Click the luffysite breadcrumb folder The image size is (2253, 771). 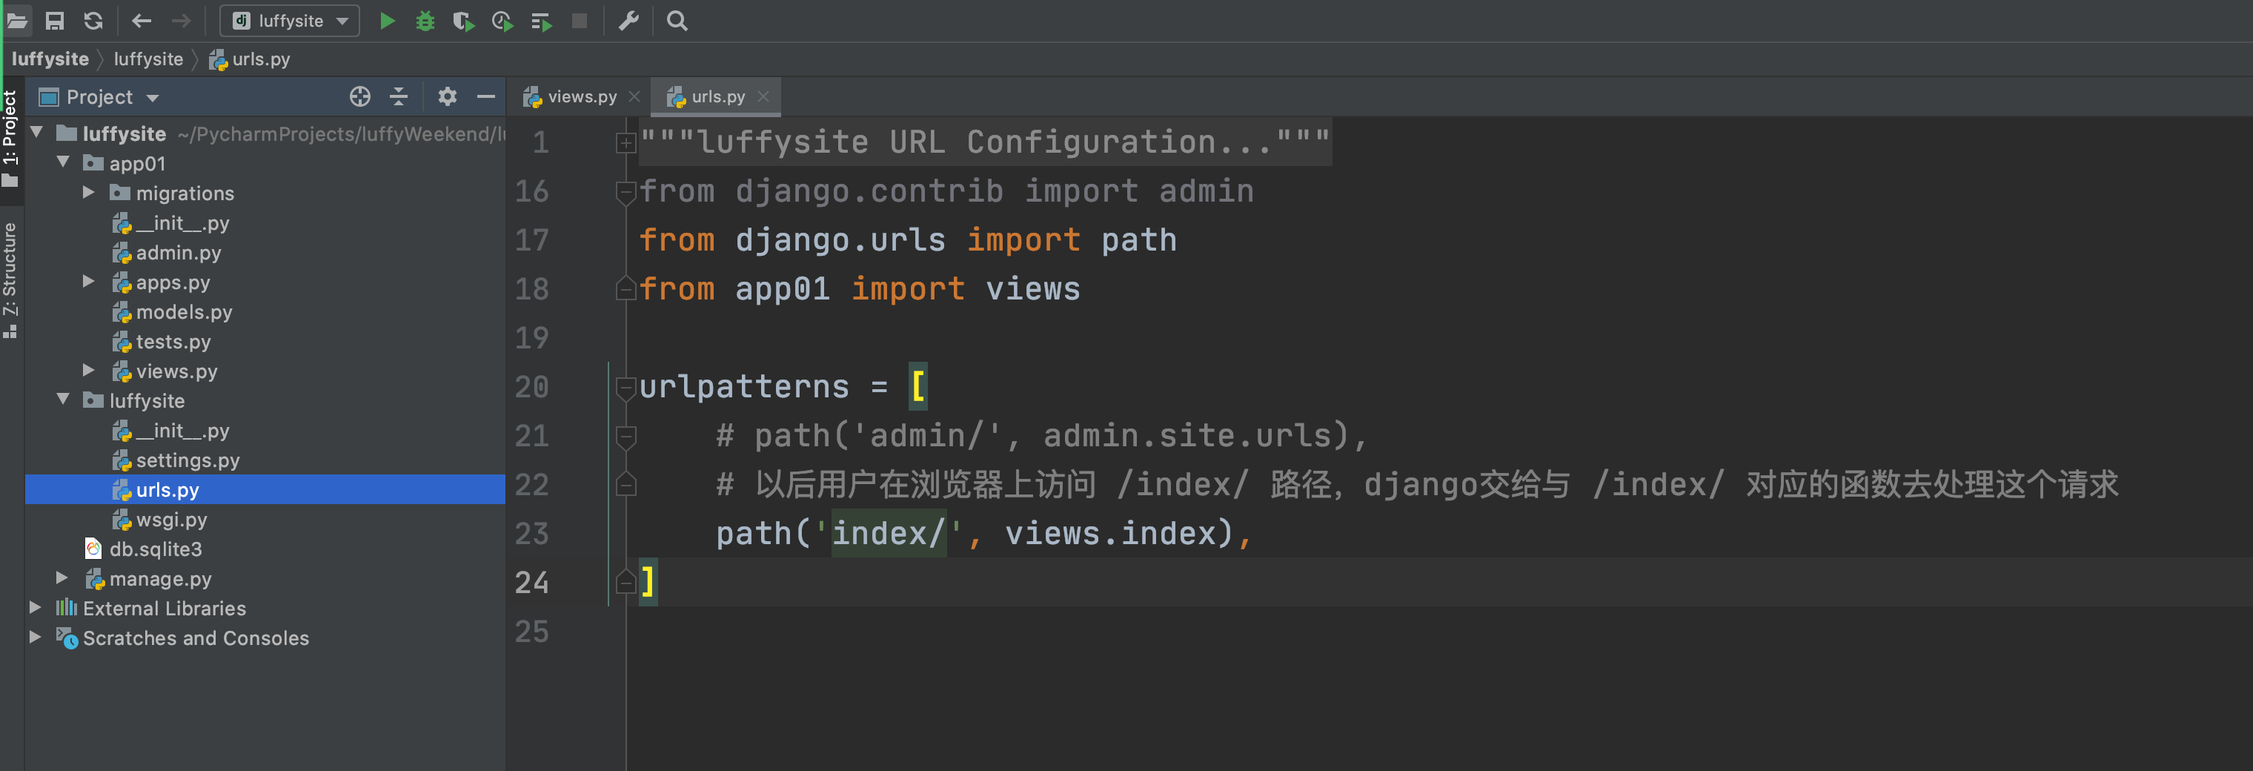[x=147, y=59]
